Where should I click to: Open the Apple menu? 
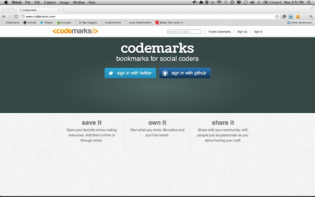pos(6,2)
